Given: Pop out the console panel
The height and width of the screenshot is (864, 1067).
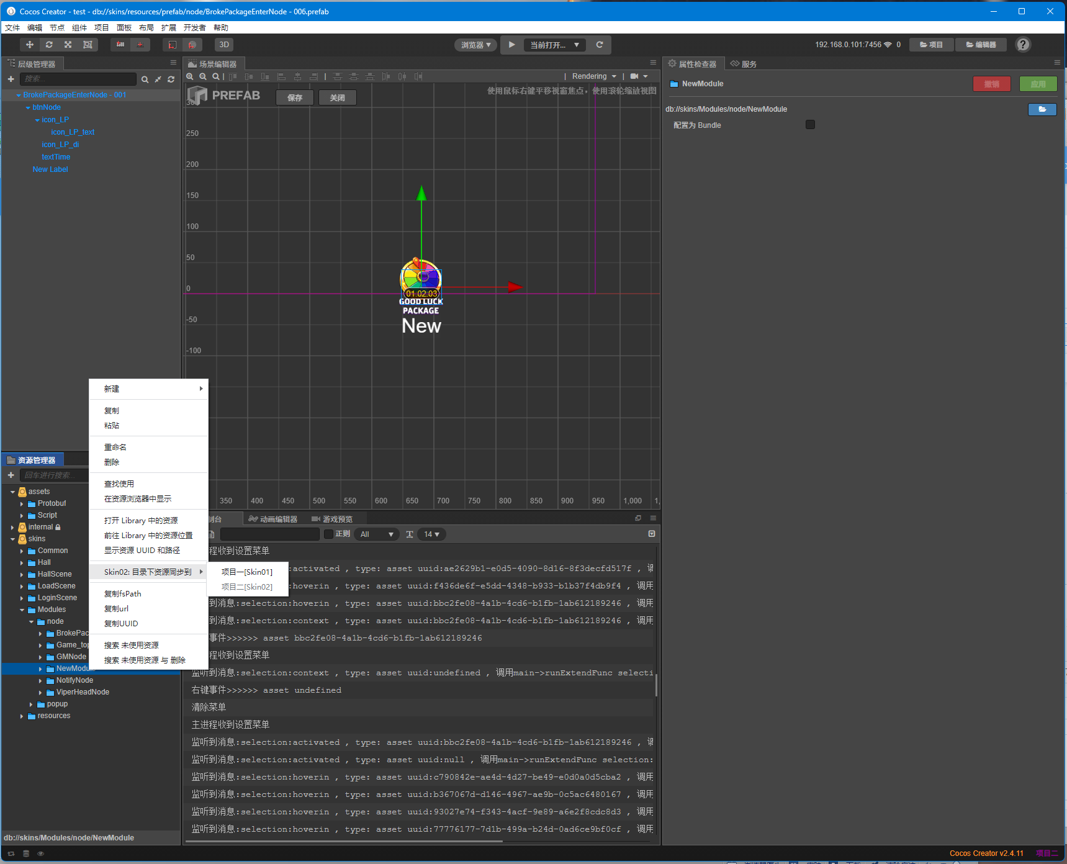Looking at the screenshot, I should point(638,518).
